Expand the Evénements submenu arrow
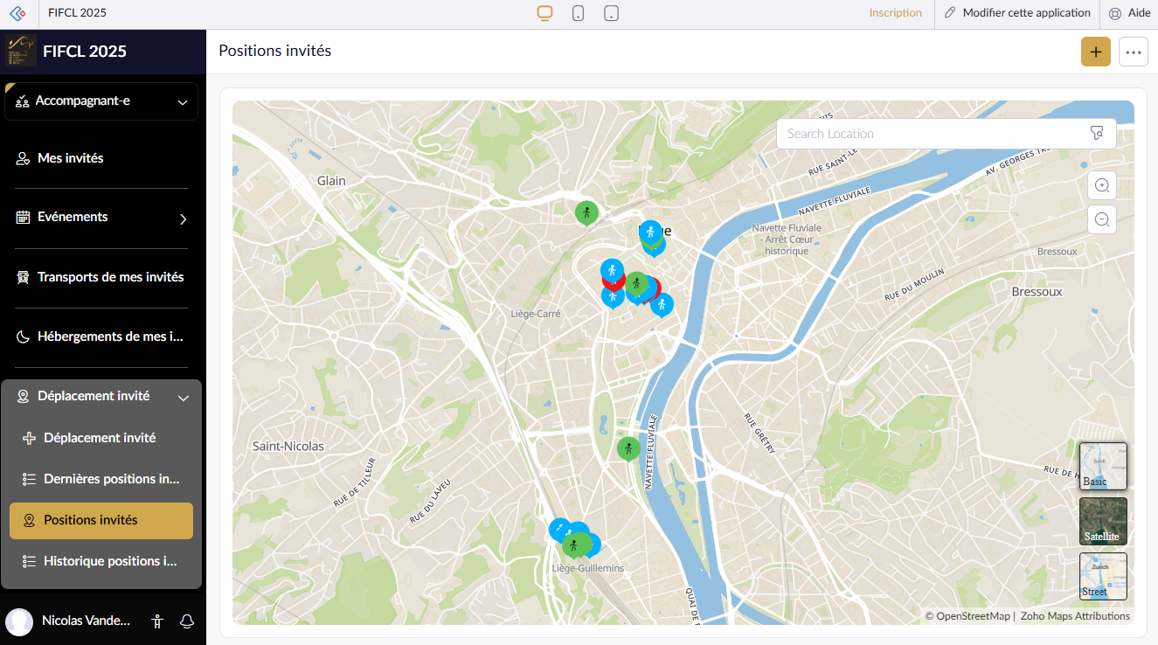This screenshot has height=645, width=1158. pyautogui.click(x=183, y=218)
